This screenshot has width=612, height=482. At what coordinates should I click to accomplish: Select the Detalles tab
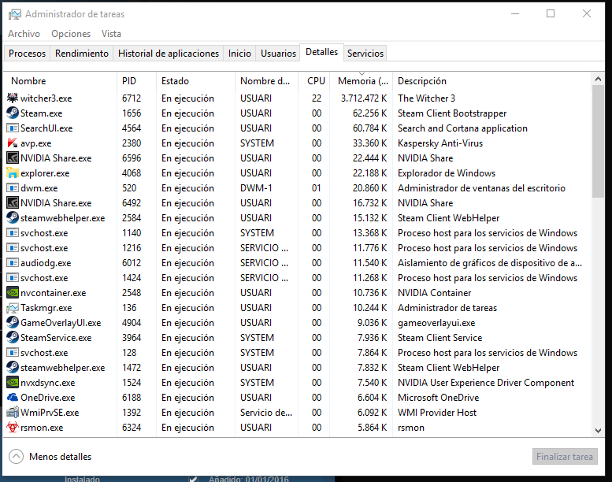[x=321, y=52]
